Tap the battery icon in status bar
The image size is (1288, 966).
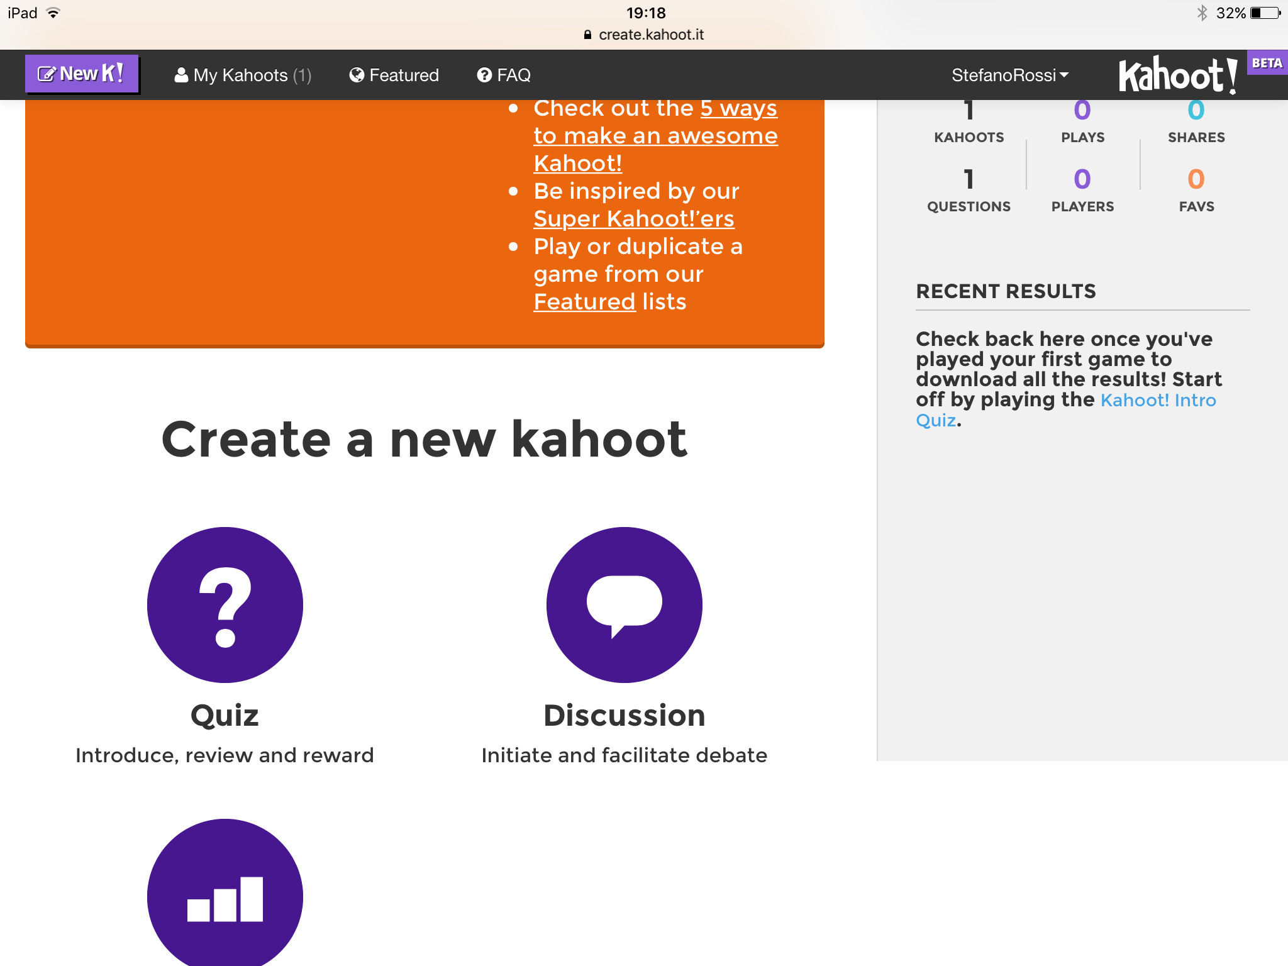click(1265, 13)
